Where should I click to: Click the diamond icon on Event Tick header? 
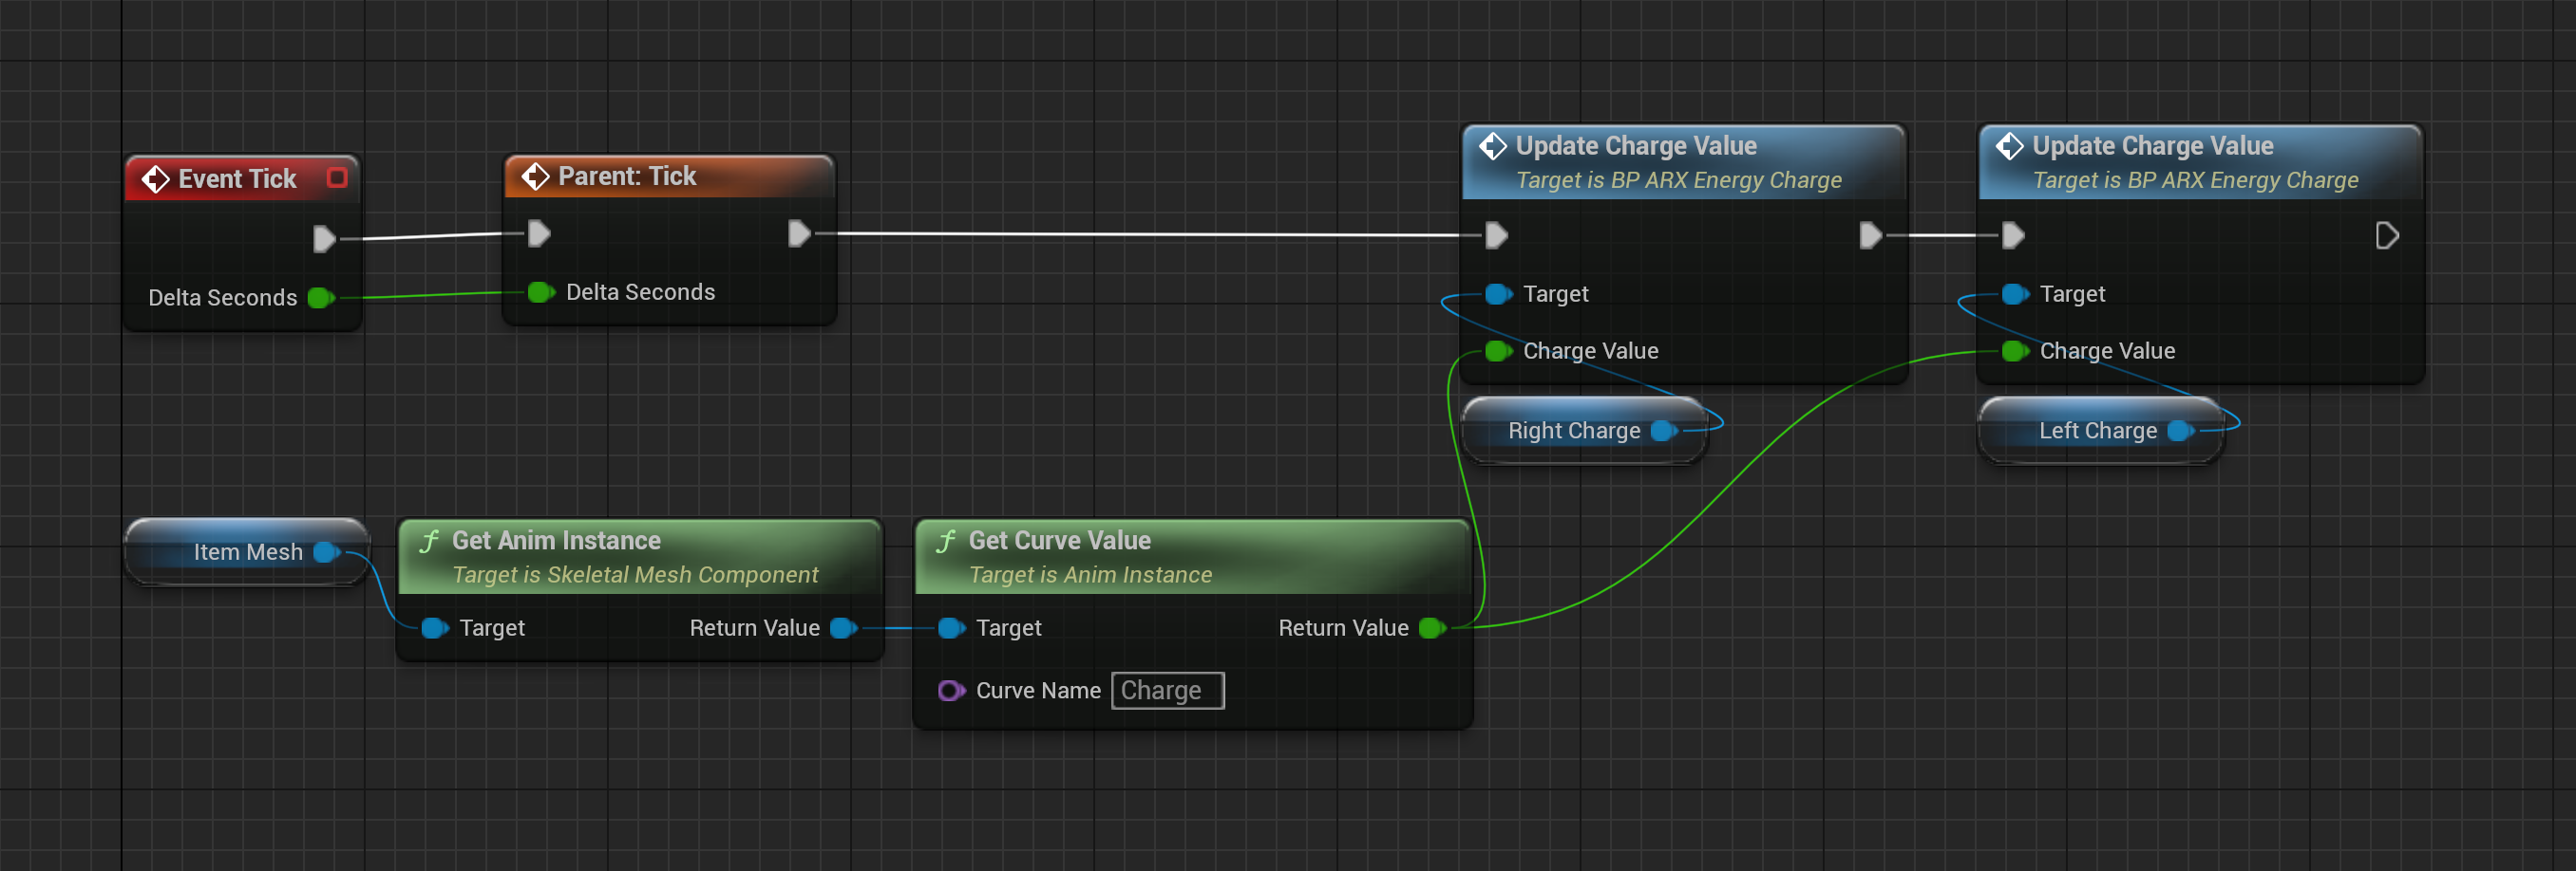(x=155, y=179)
